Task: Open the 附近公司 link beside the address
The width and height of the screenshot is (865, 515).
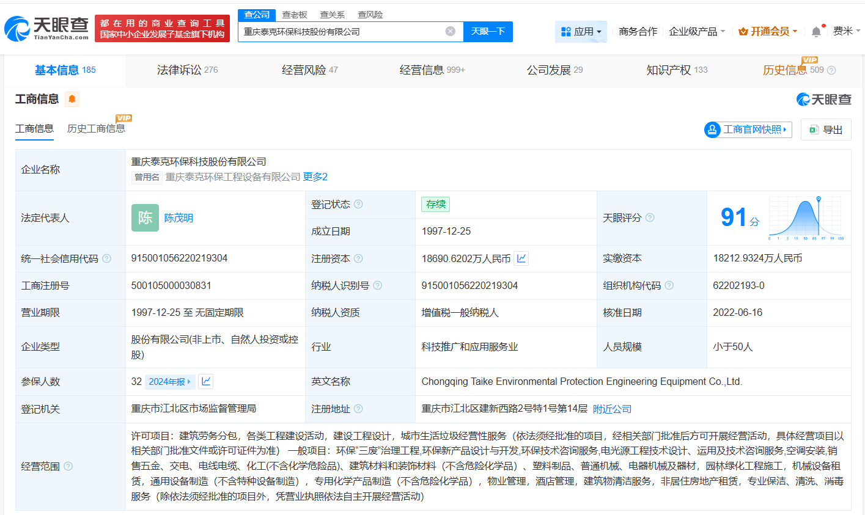Action: [612, 408]
